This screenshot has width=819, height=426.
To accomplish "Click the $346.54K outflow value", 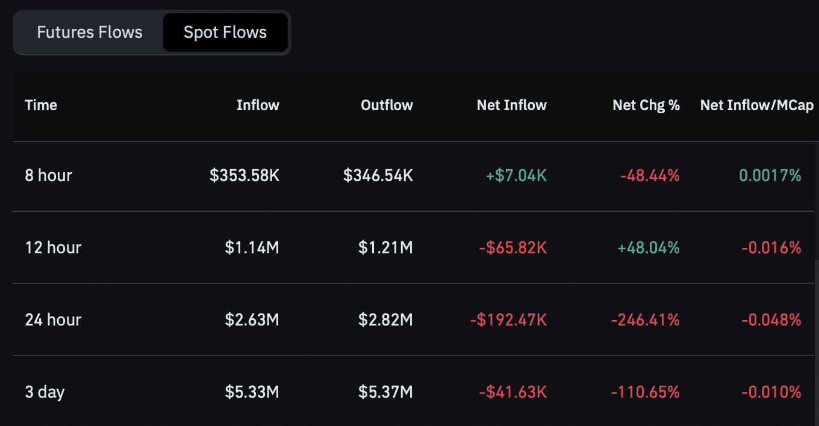I will [378, 176].
